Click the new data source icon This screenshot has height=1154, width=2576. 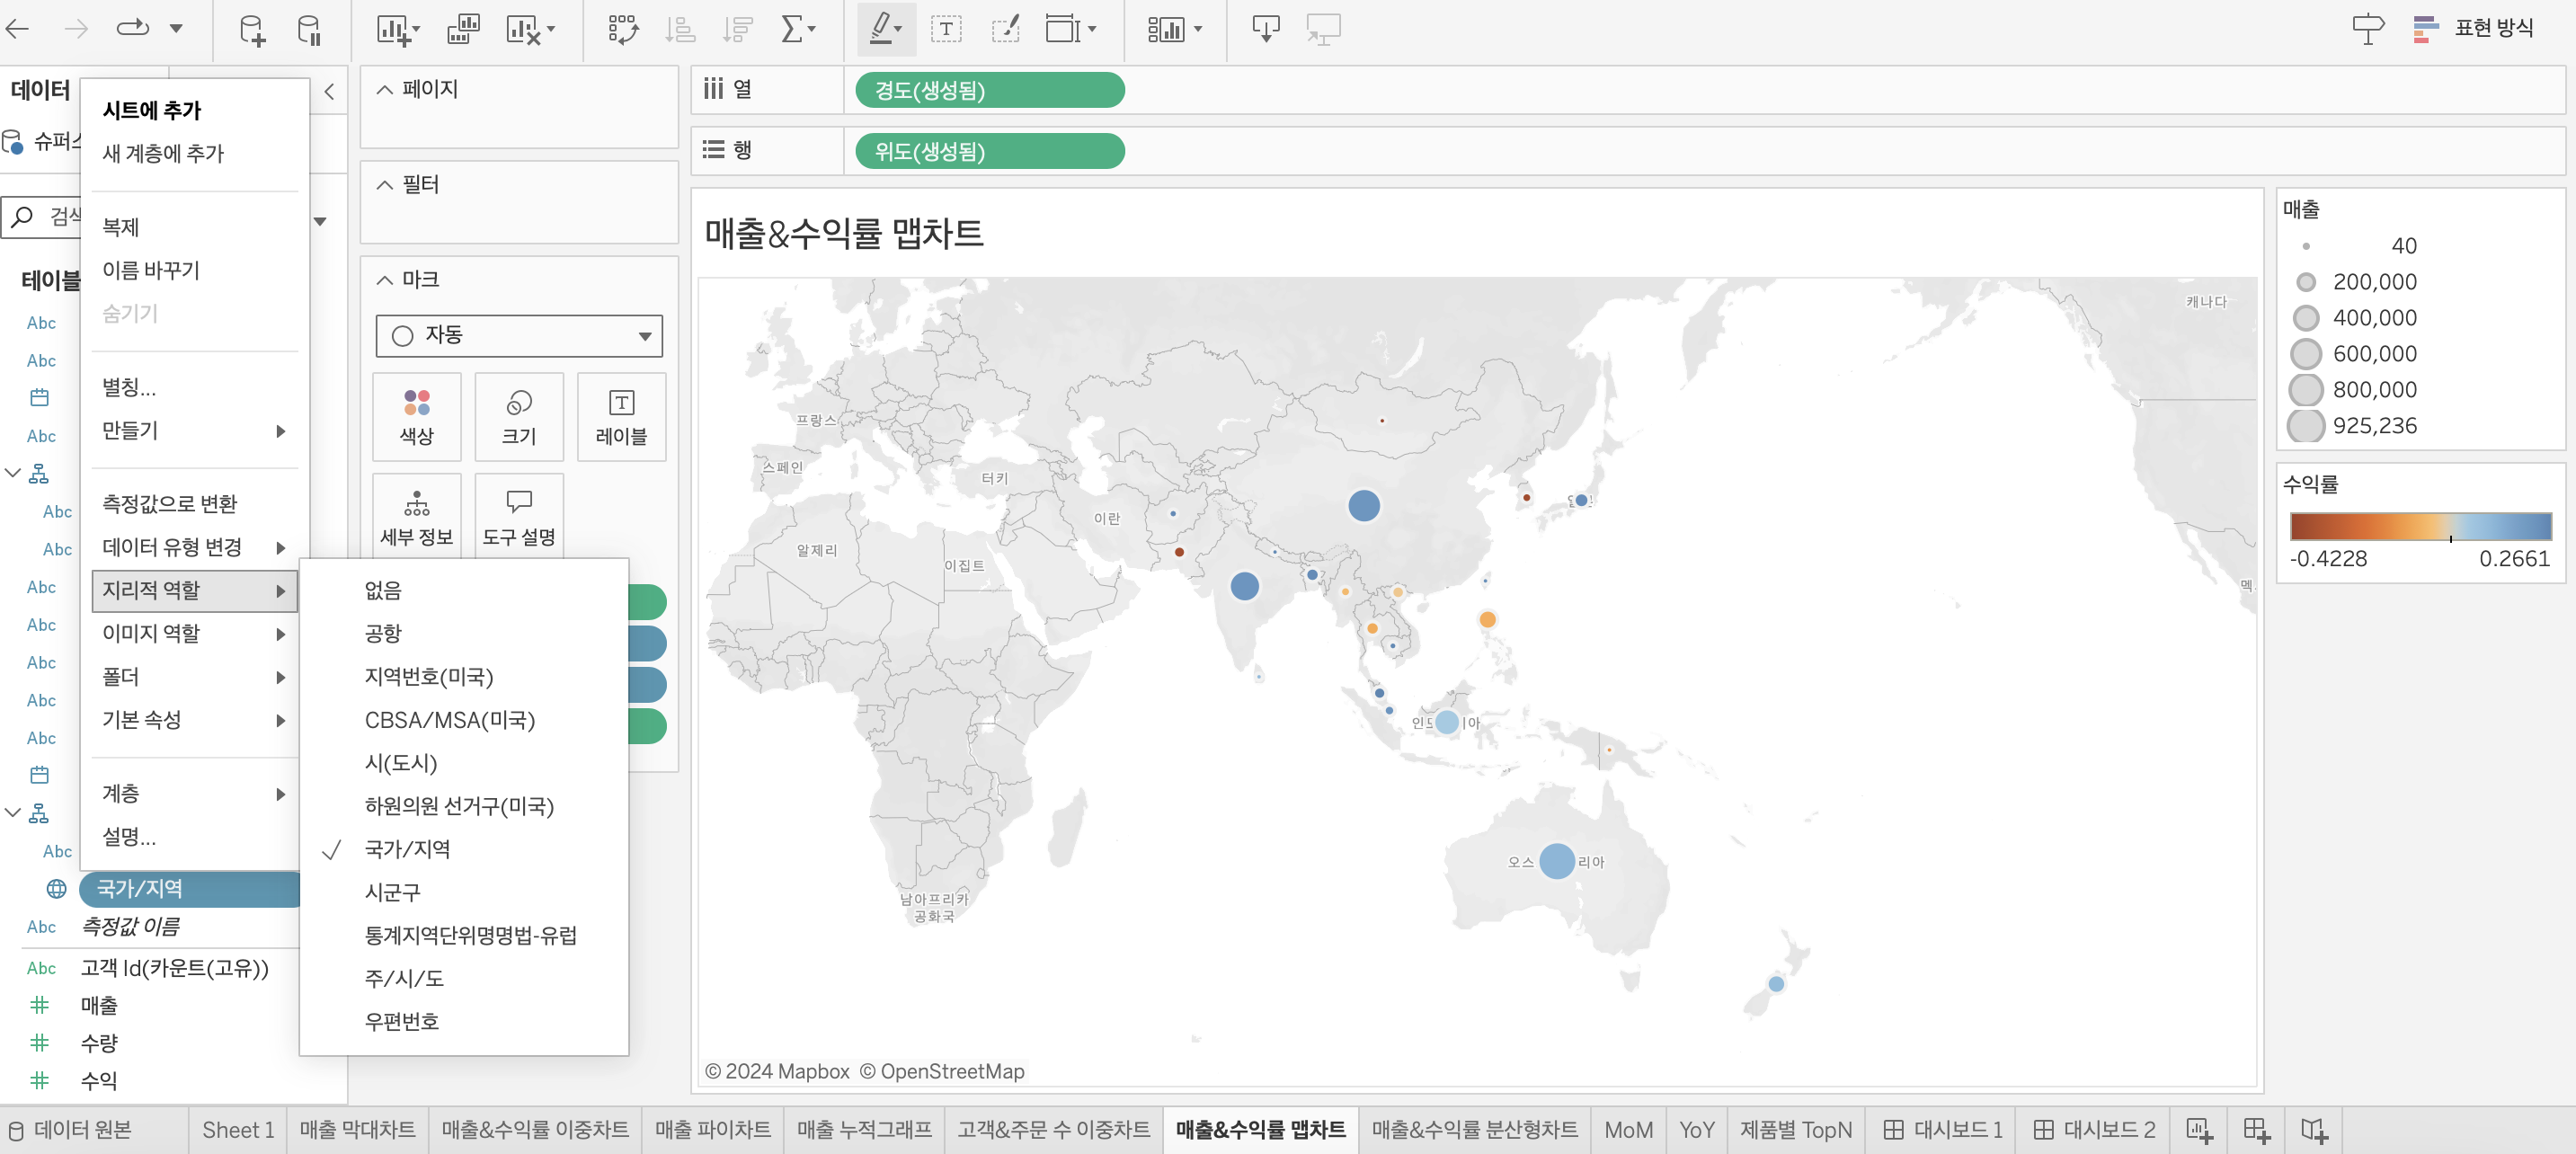pyautogui.click(x=252, y=30)
